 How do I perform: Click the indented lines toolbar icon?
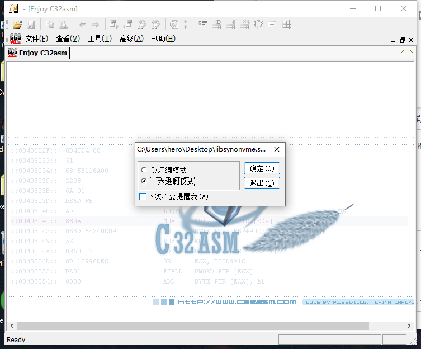coord(202,25)
